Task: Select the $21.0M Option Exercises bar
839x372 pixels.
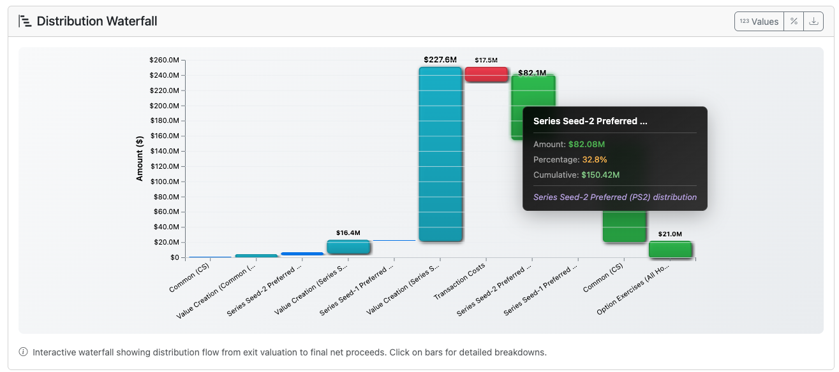Action: coord(670,249)
